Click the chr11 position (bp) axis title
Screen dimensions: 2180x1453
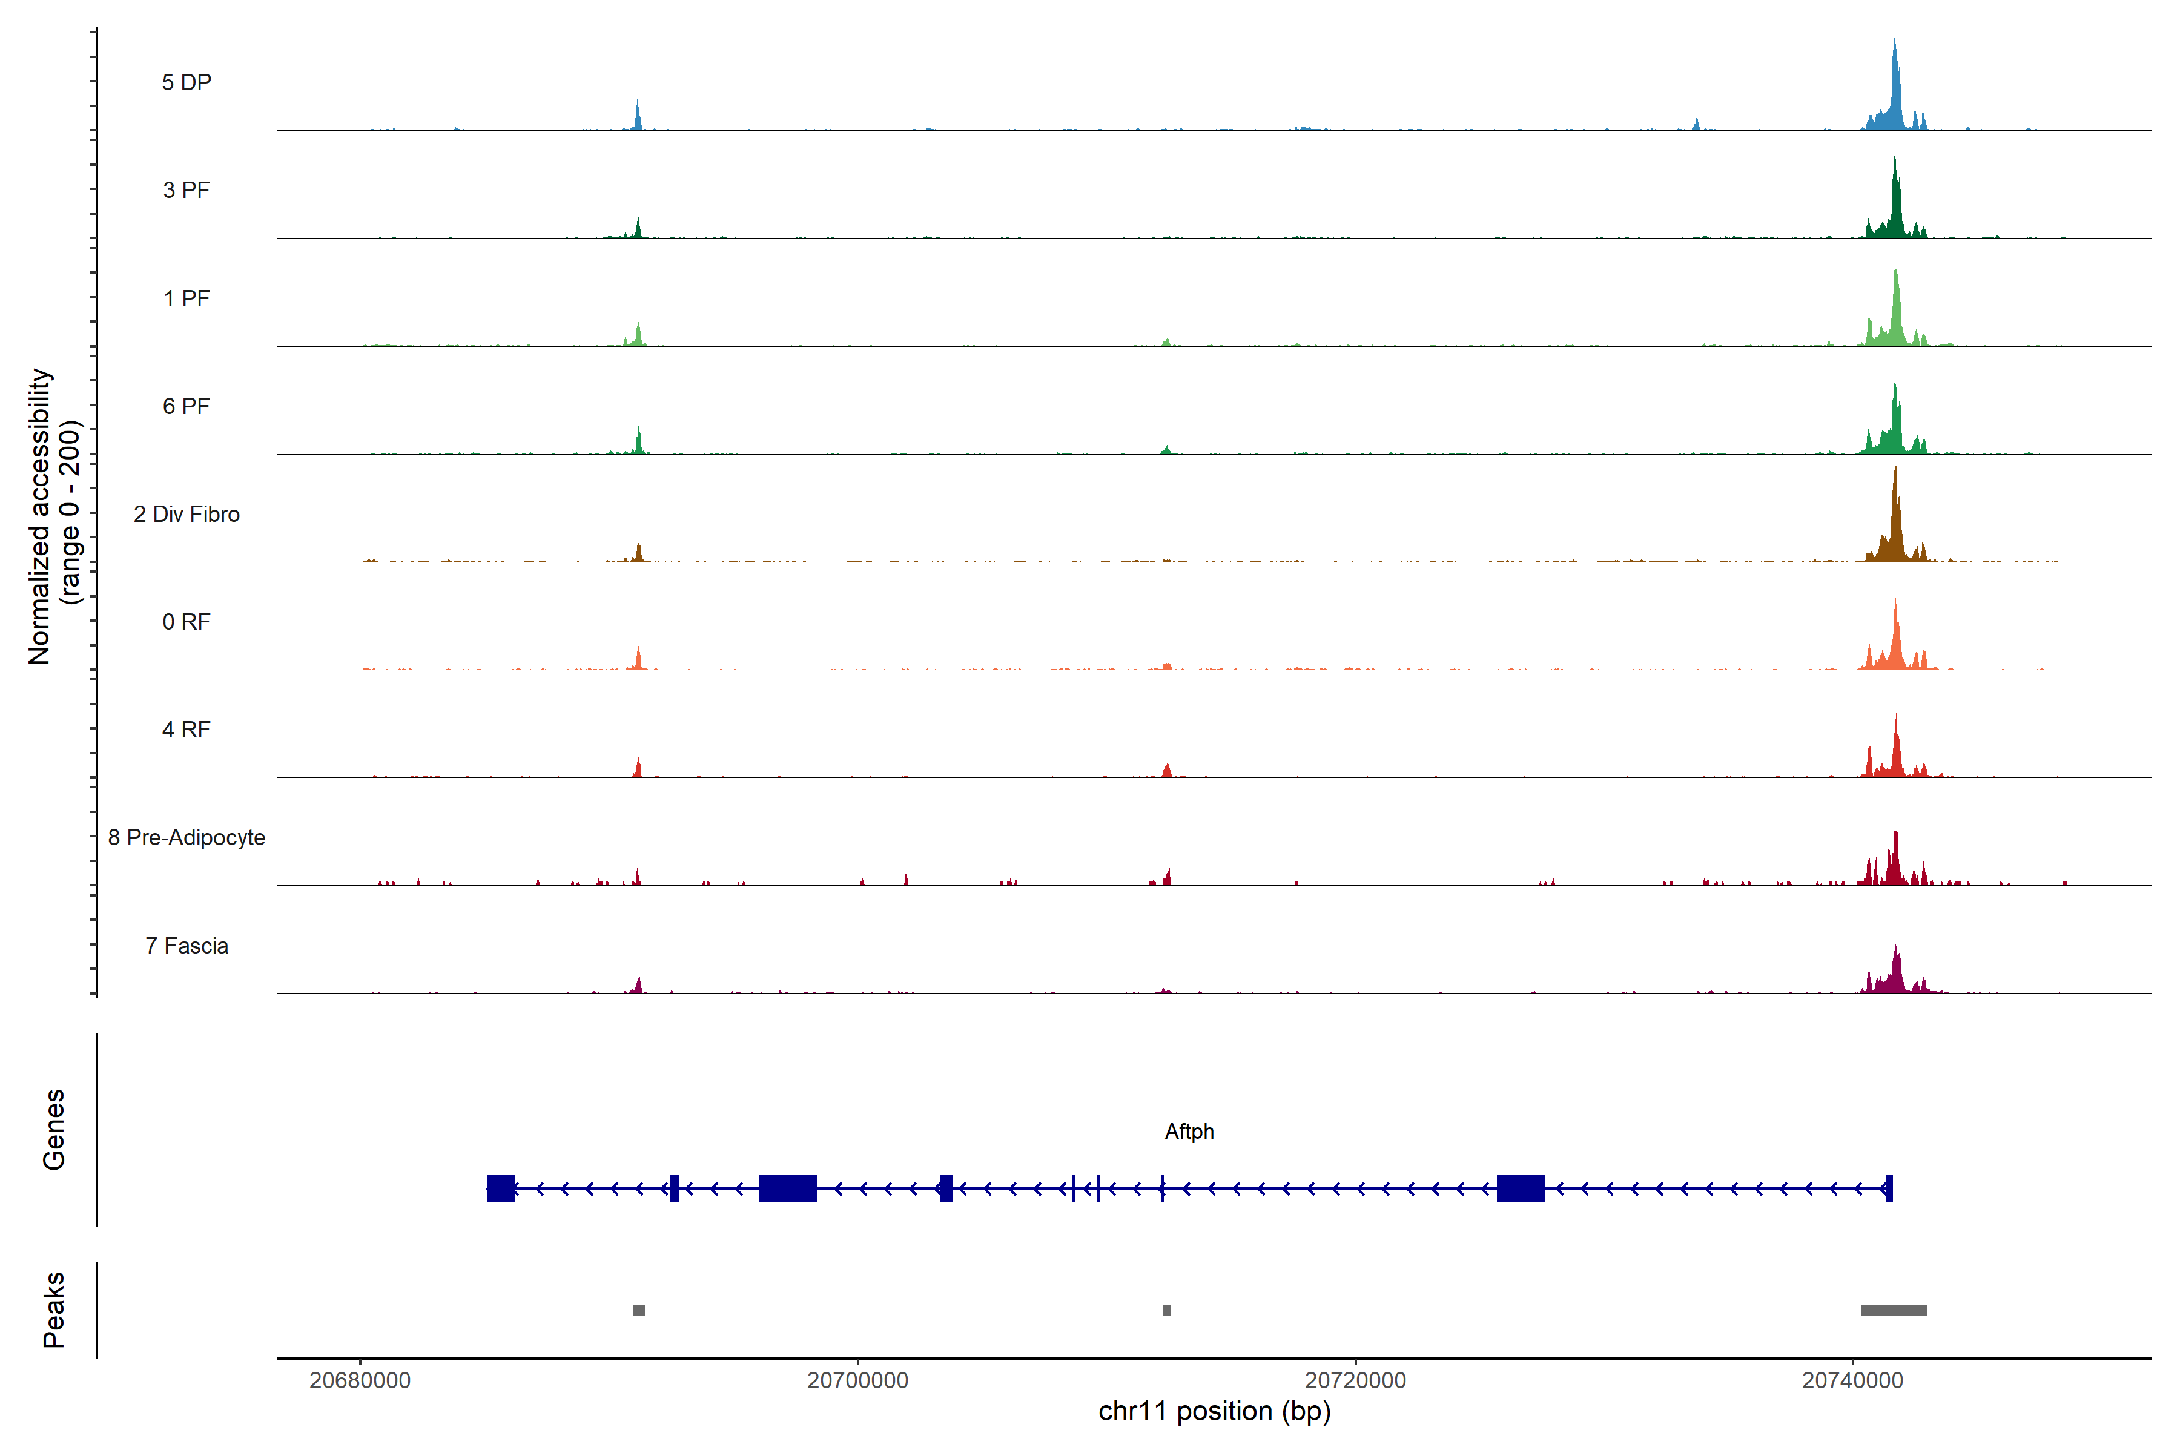(1214, 1411)
